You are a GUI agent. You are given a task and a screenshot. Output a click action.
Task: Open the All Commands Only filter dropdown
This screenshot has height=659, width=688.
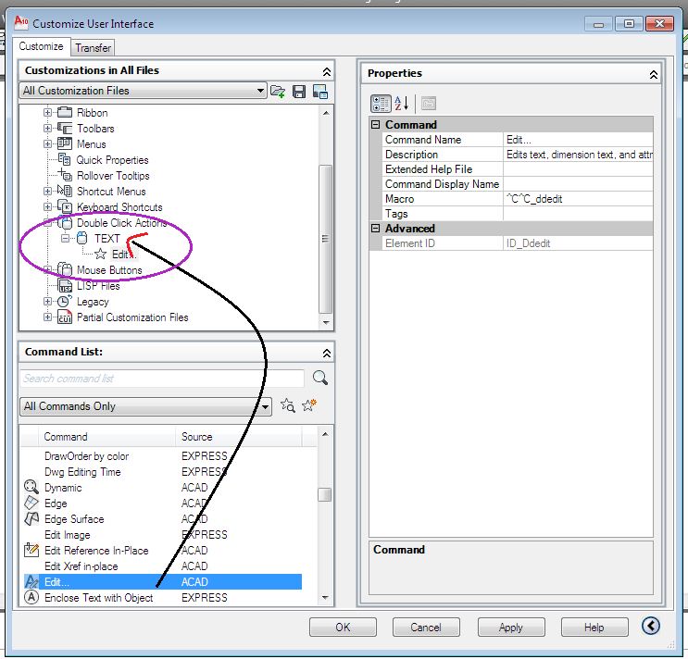265,406
